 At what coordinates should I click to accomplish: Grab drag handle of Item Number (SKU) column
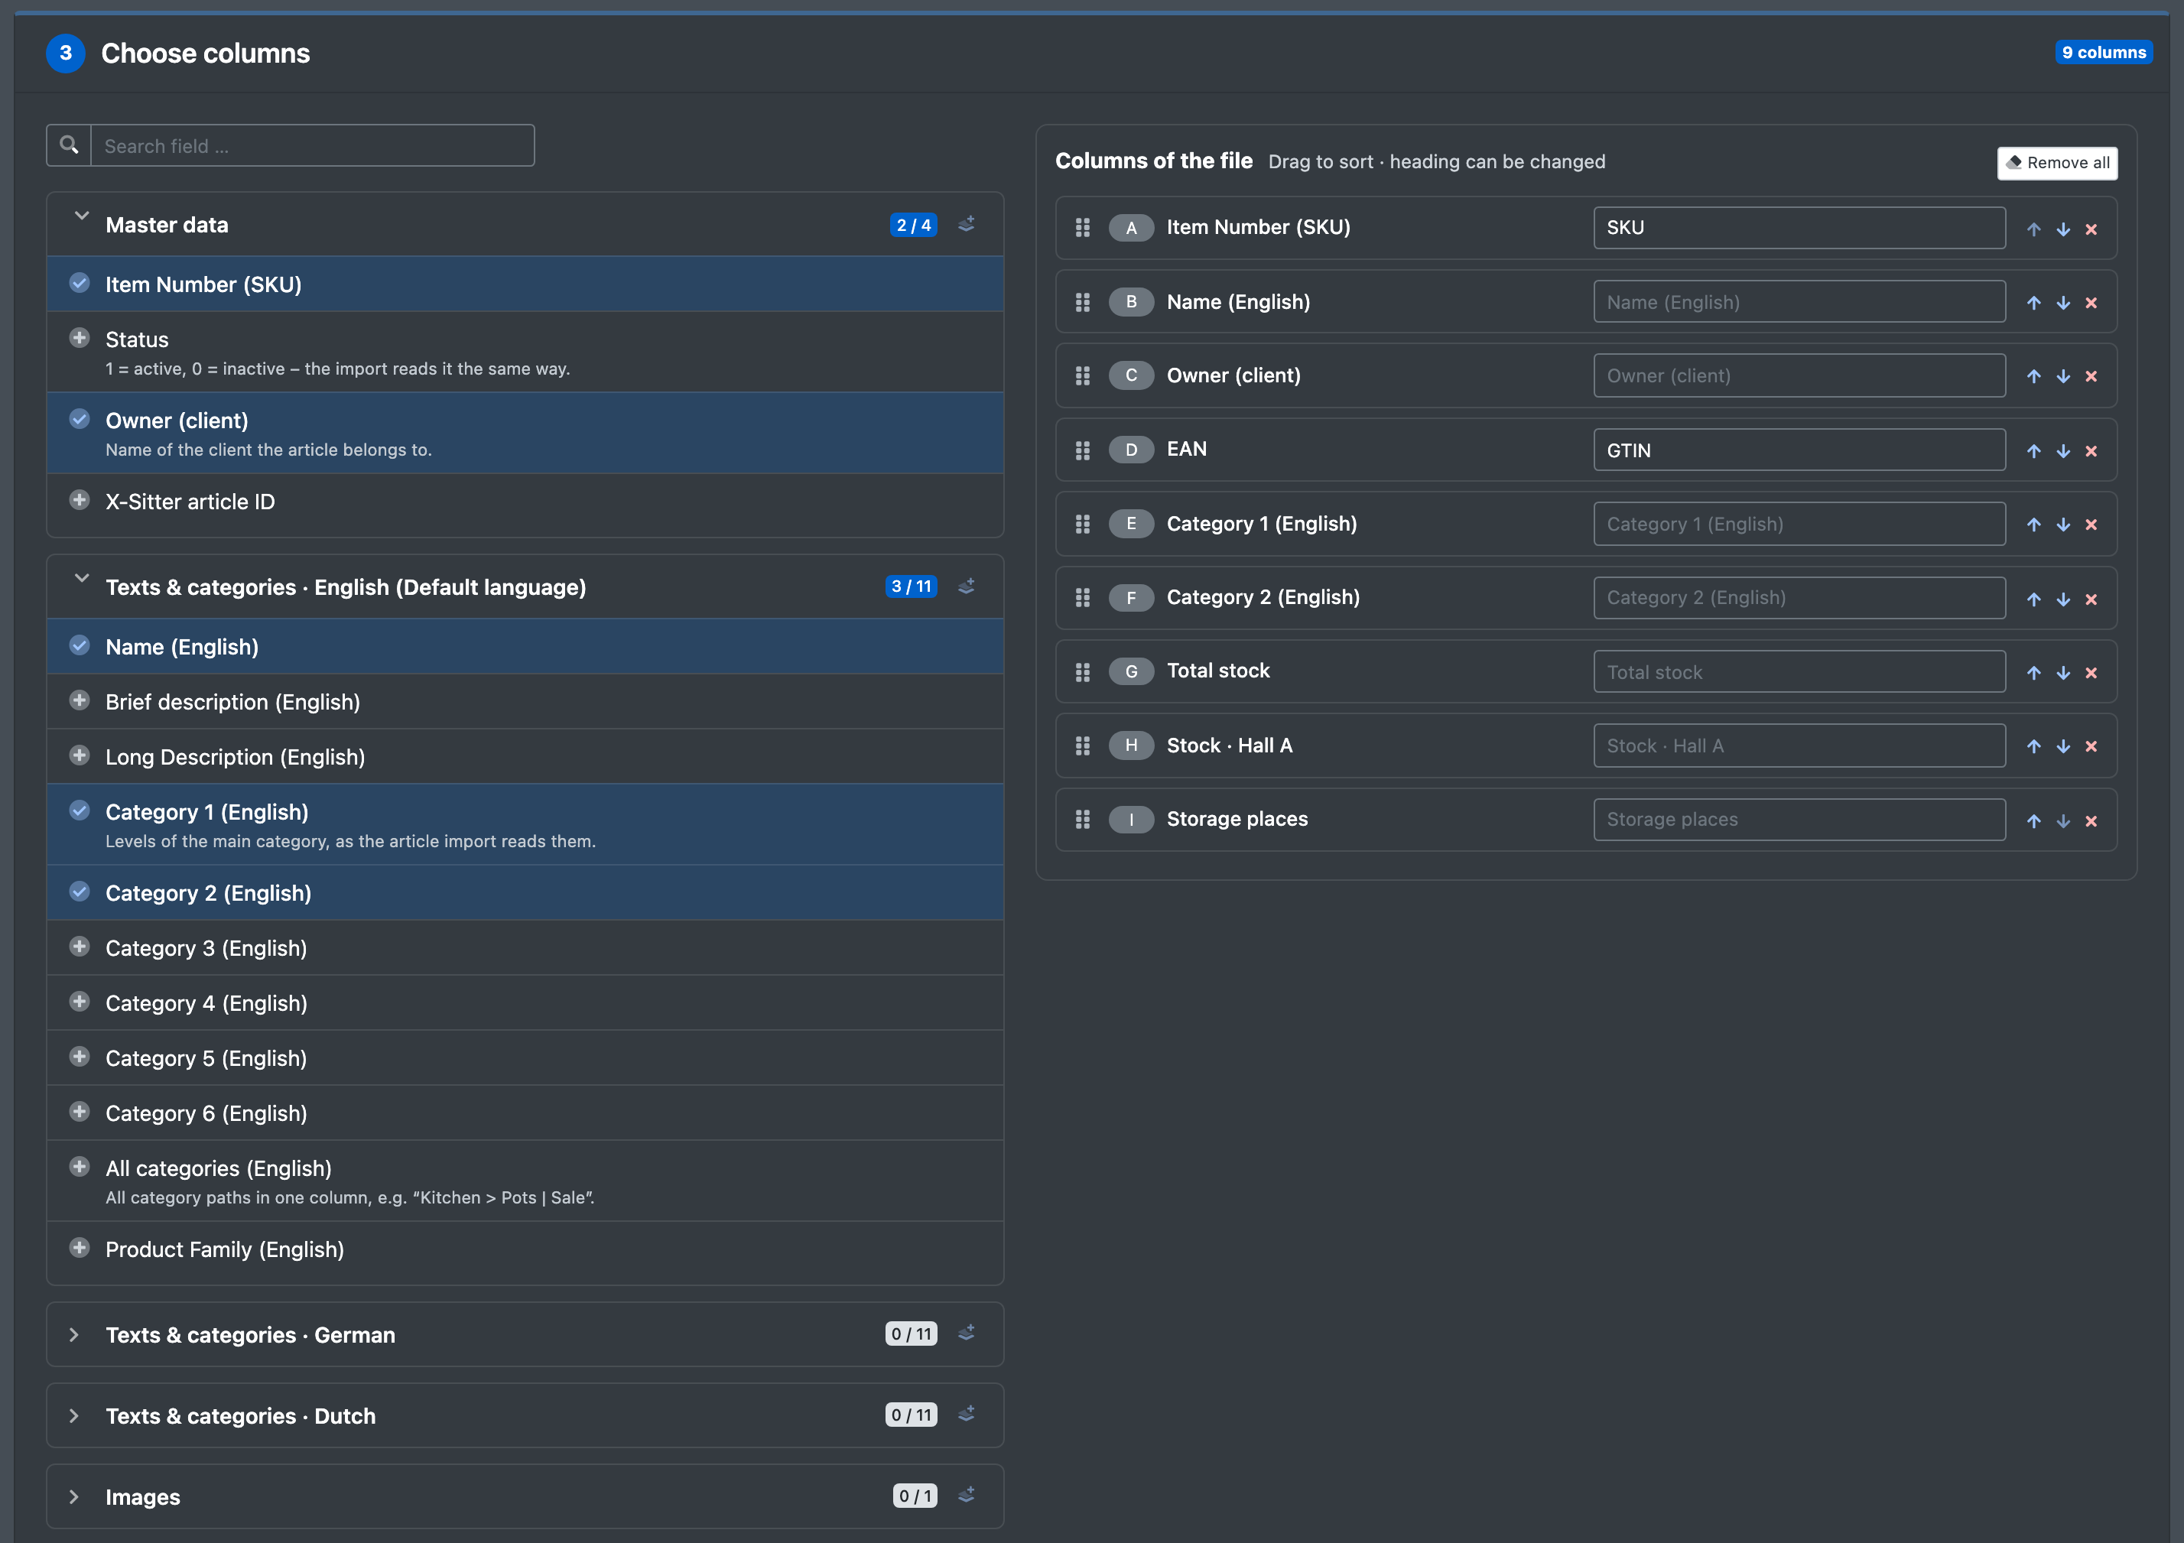click(1083, 227)
